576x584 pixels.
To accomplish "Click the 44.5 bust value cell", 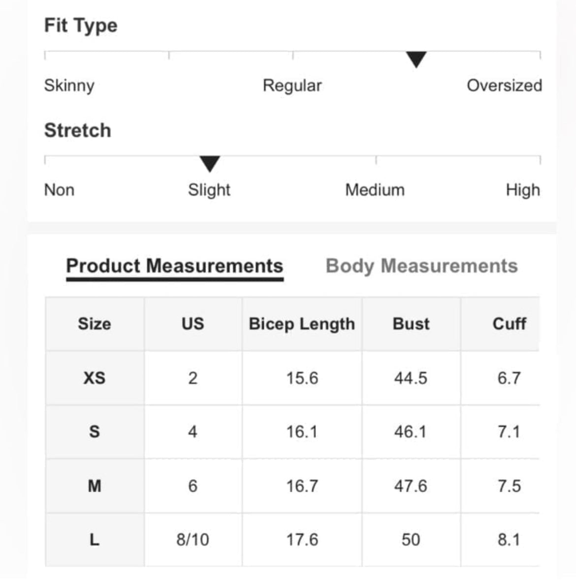I will 411,378.
